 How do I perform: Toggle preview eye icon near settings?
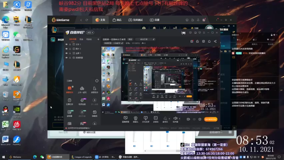[194, 119]
